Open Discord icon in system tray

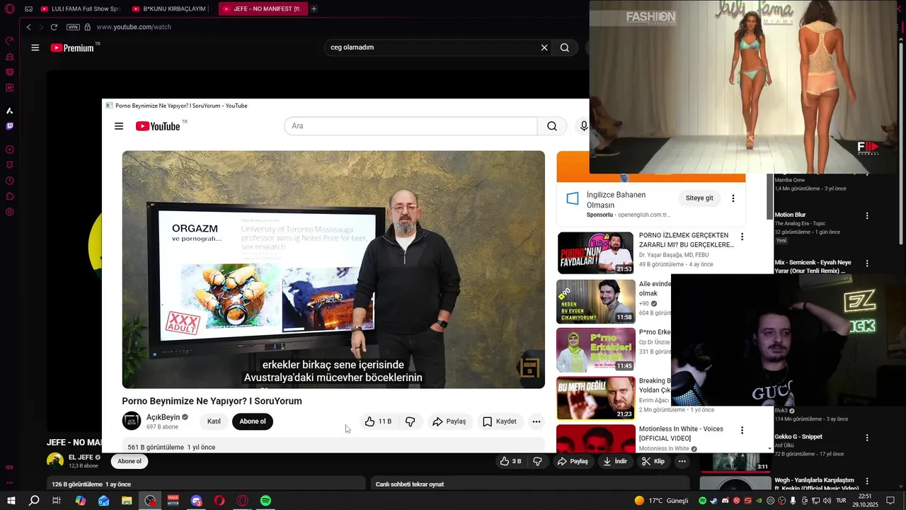pyautogui.click(x=725, y=501)
